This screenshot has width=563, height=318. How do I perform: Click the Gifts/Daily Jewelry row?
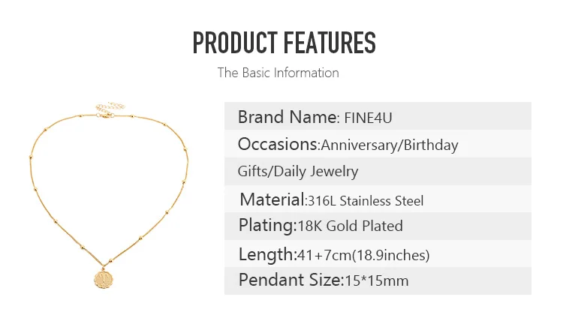click(x=378, y=171)
